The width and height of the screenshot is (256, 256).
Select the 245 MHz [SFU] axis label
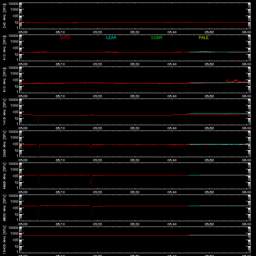point(4,16)
